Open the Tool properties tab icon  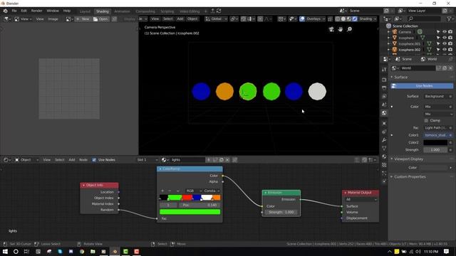click(x=384, y=70)
